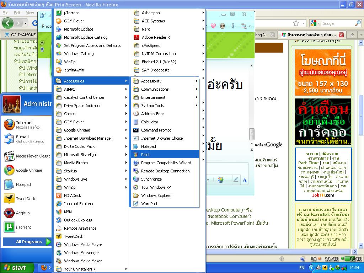364x273 pixels.
Task: Open Set Program Access and Defaults
Action: 91,45
